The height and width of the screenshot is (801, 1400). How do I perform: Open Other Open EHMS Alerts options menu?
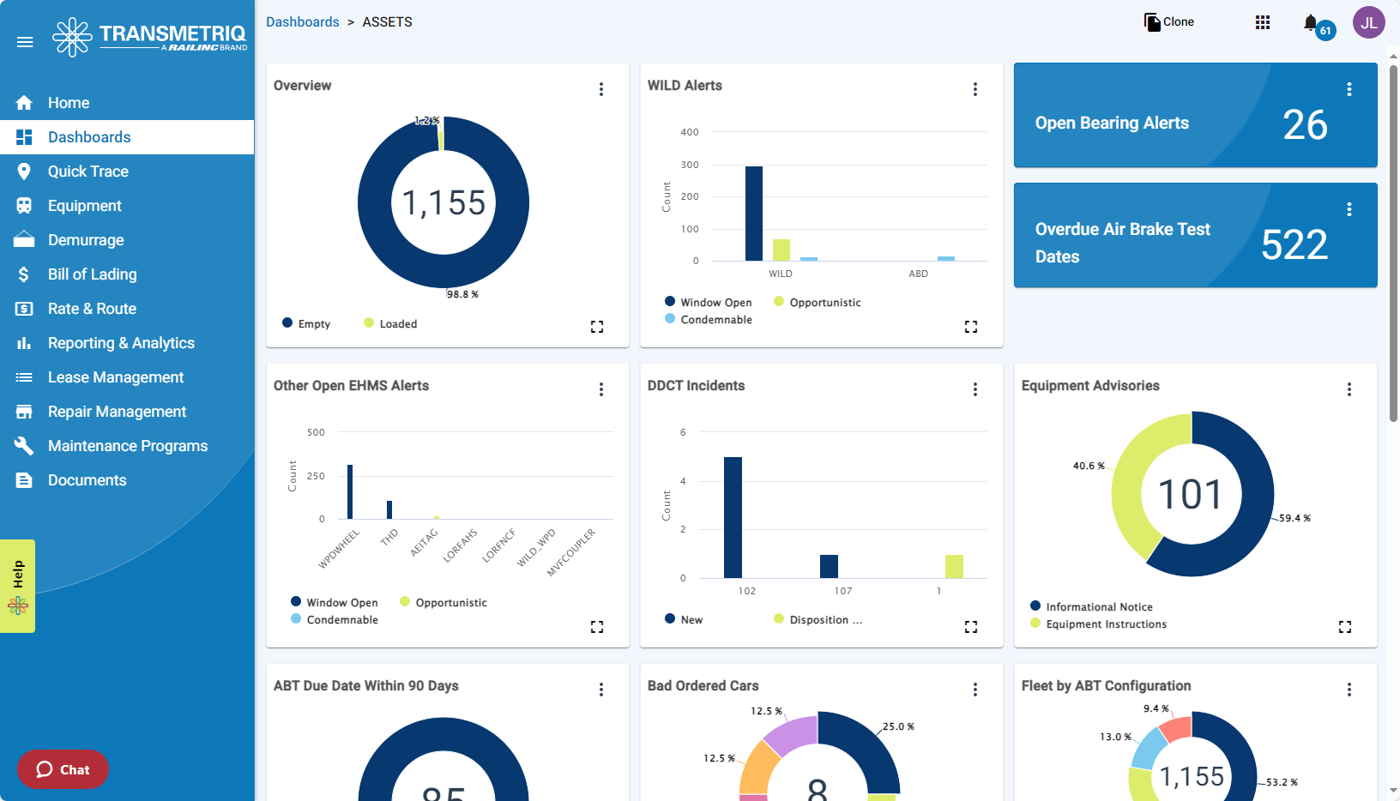601,389
